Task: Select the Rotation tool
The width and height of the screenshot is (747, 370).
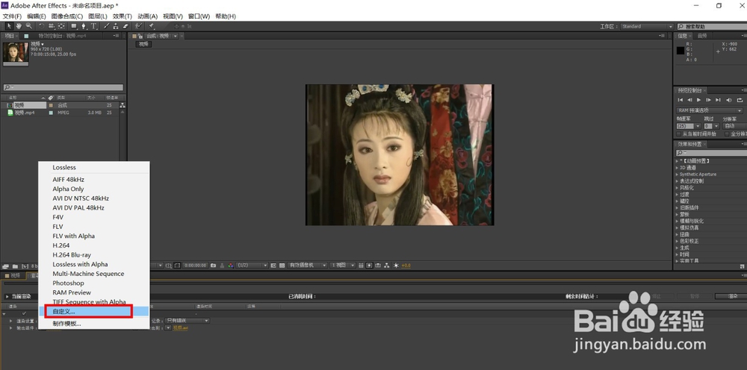Action: (41, 26)
